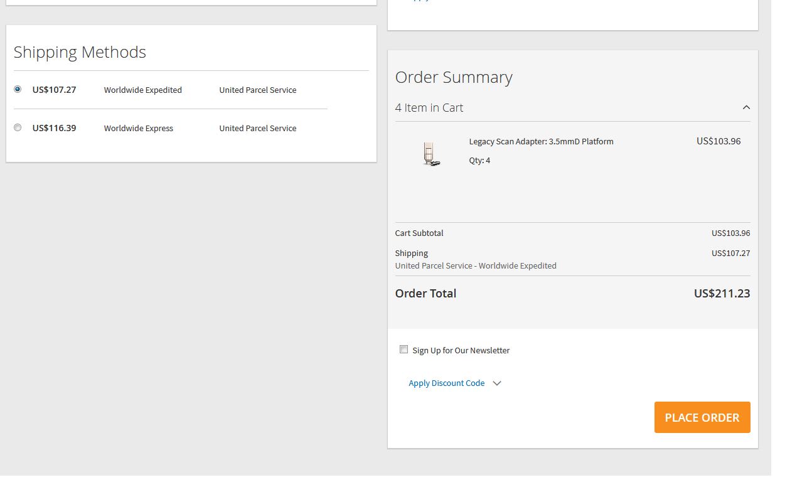Click the Legacy Scan Adapter product name
Viewport: 807px width, 497px height.
pyautogui.click(x=541, y=142)
